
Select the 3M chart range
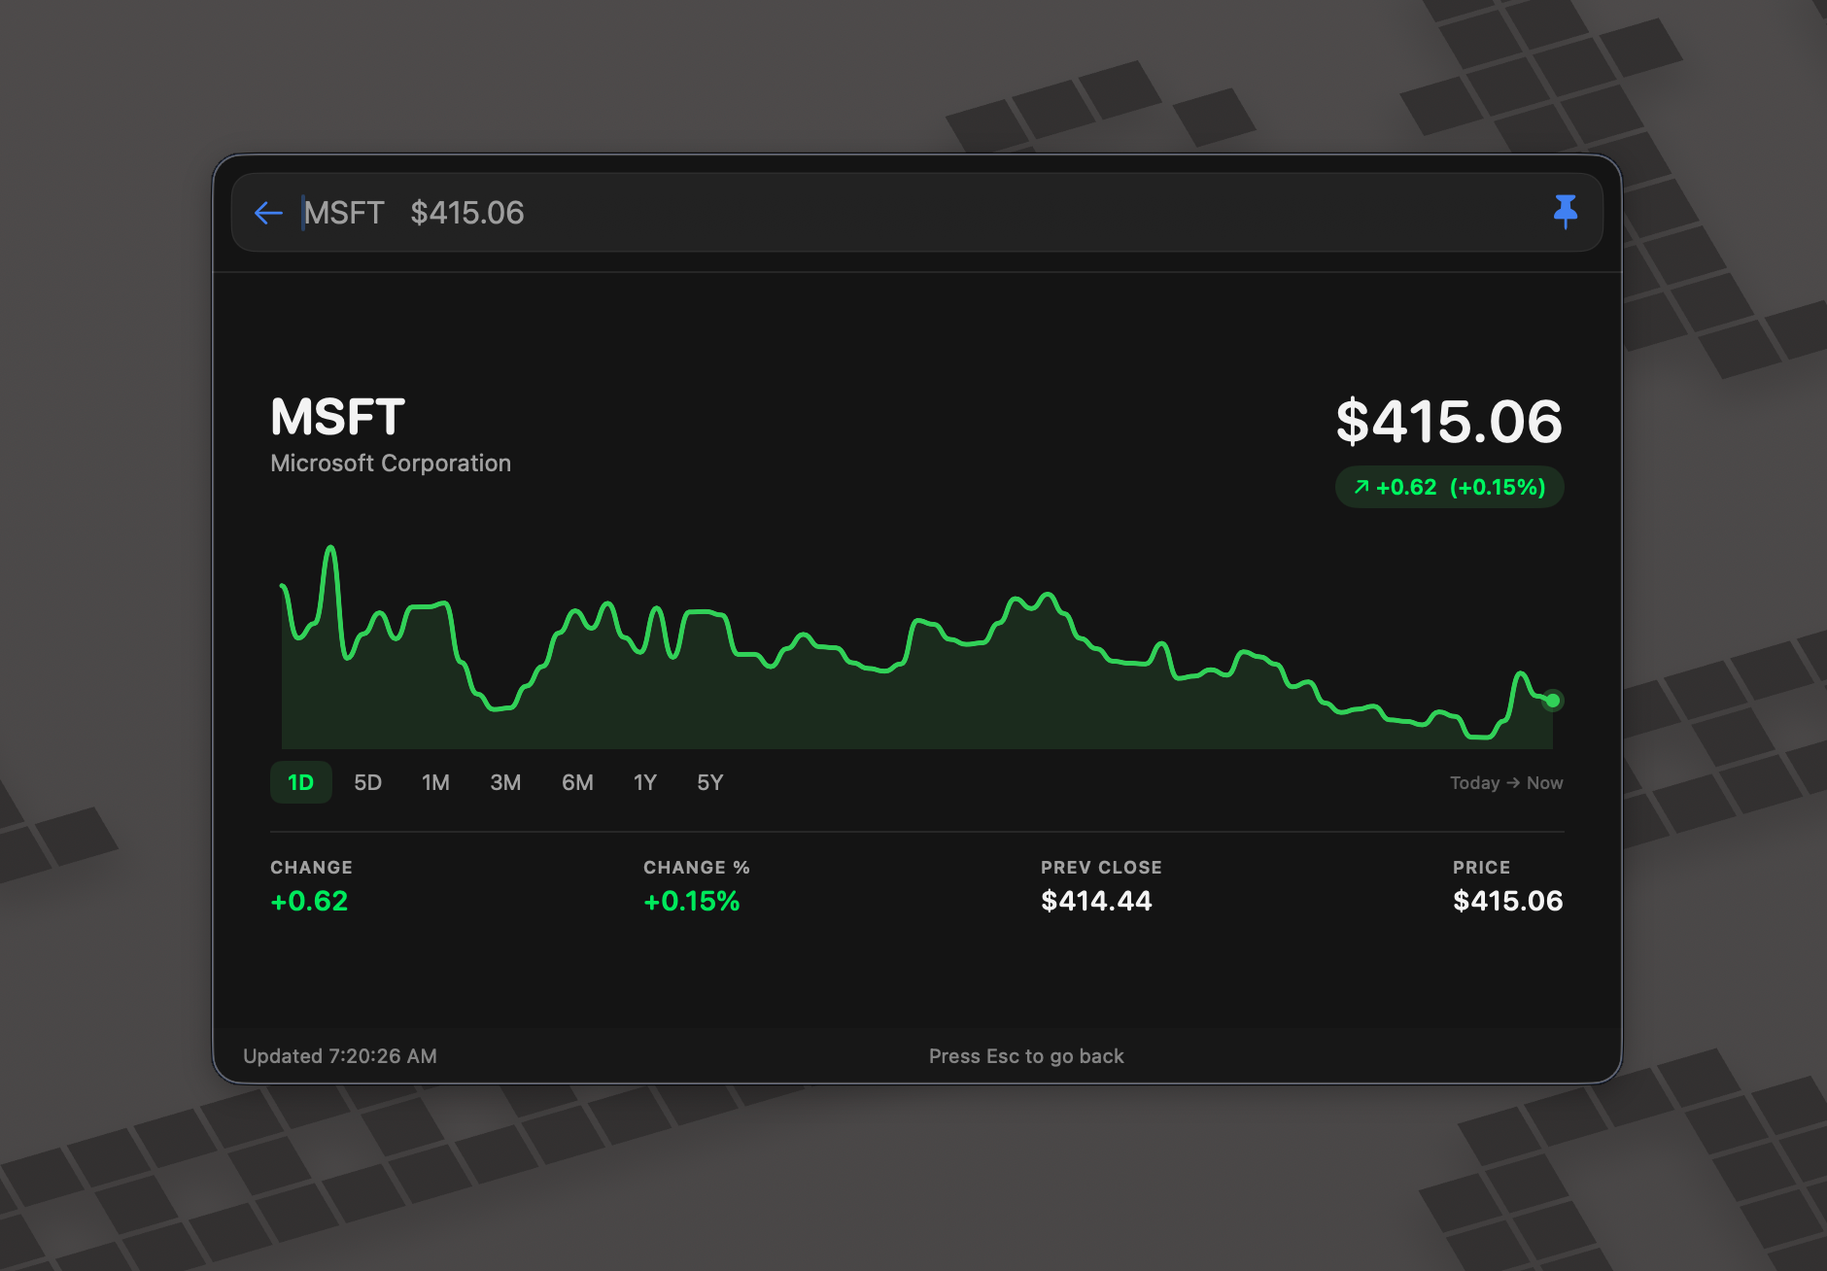click(505, 782)
